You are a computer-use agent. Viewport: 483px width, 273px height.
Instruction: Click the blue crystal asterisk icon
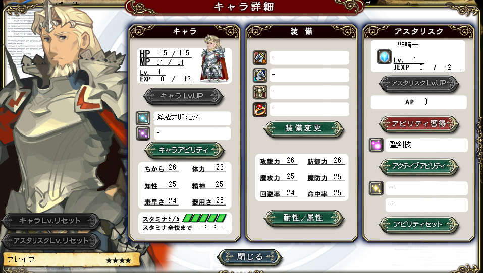coord(384,56)
